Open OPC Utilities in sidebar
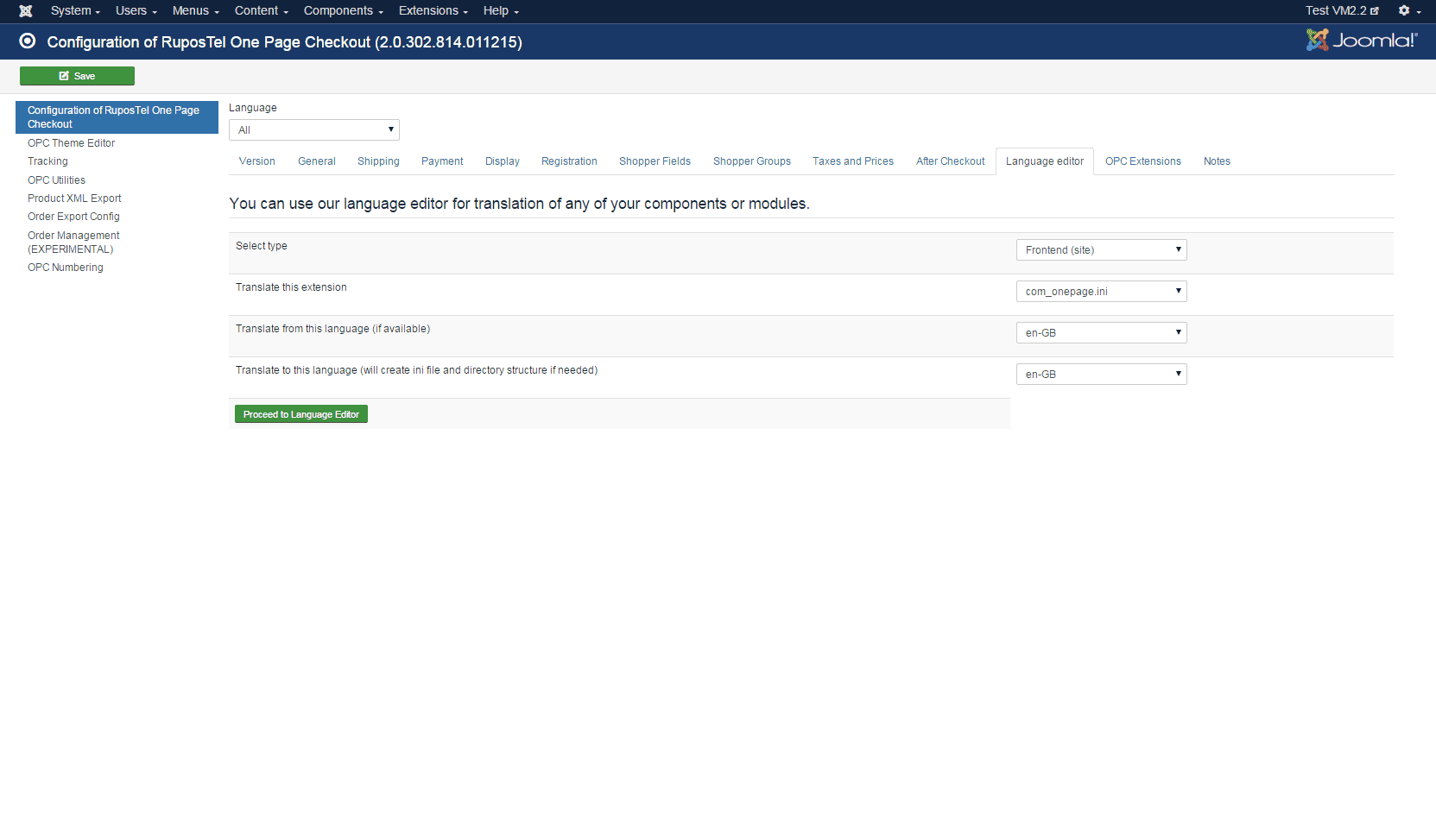Viewport: 1436px width, 838px height. [56, 180]
